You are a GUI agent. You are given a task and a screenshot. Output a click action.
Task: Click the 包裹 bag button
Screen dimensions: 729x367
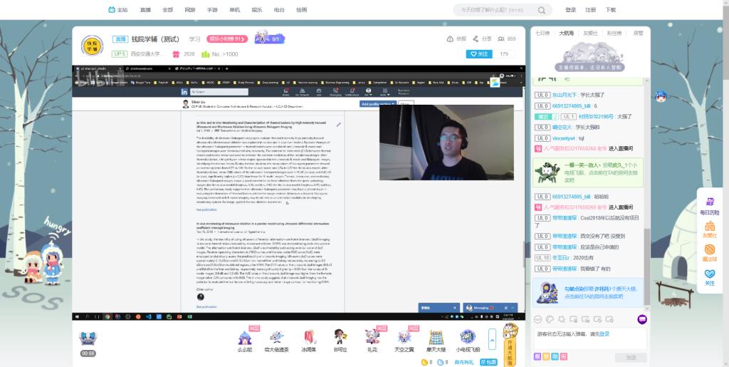(488, 362)
